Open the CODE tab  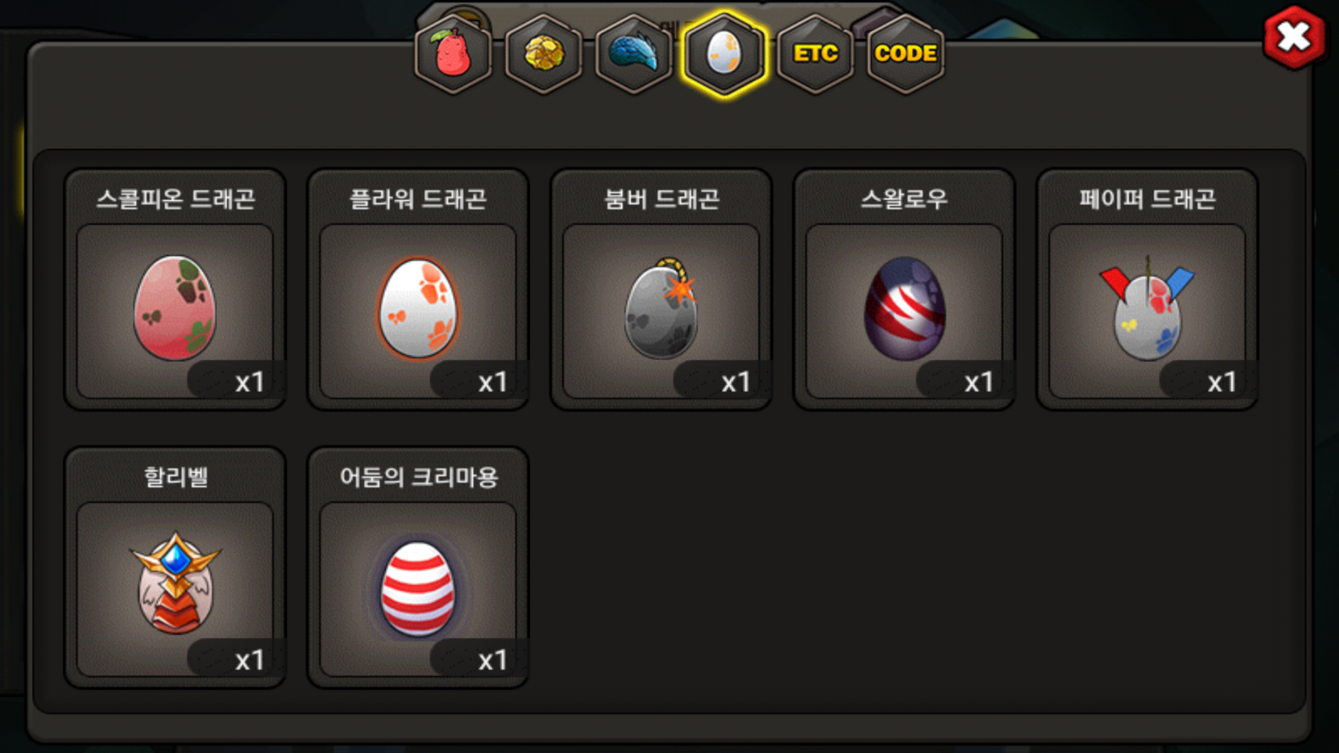tap(905, 54)
